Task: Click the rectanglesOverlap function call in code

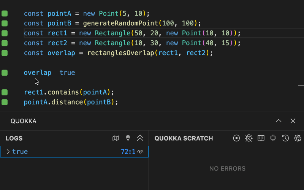Action: 120,53
